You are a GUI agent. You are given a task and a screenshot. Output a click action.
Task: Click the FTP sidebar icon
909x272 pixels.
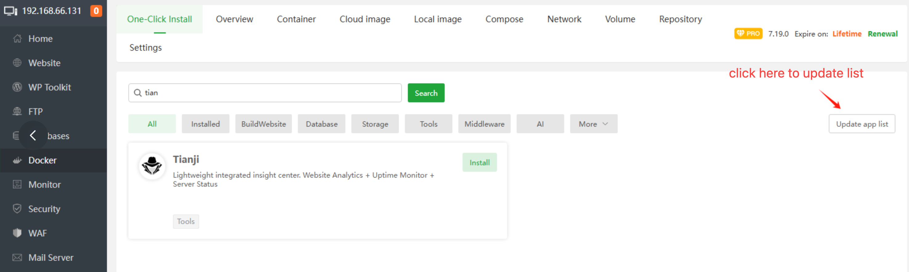[x=17, y=112]
